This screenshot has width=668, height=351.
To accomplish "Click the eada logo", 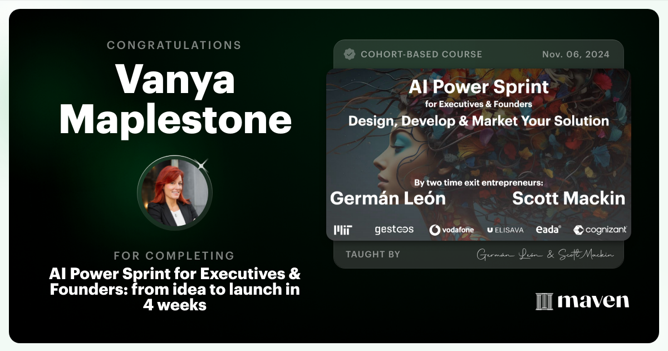I will pyautogui.click(x=548, y=230).
